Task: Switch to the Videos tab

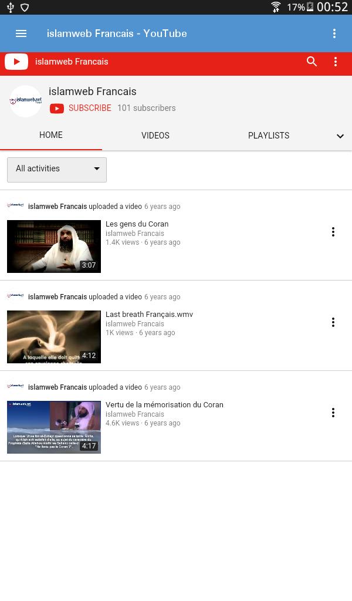Action: [155, 136]
